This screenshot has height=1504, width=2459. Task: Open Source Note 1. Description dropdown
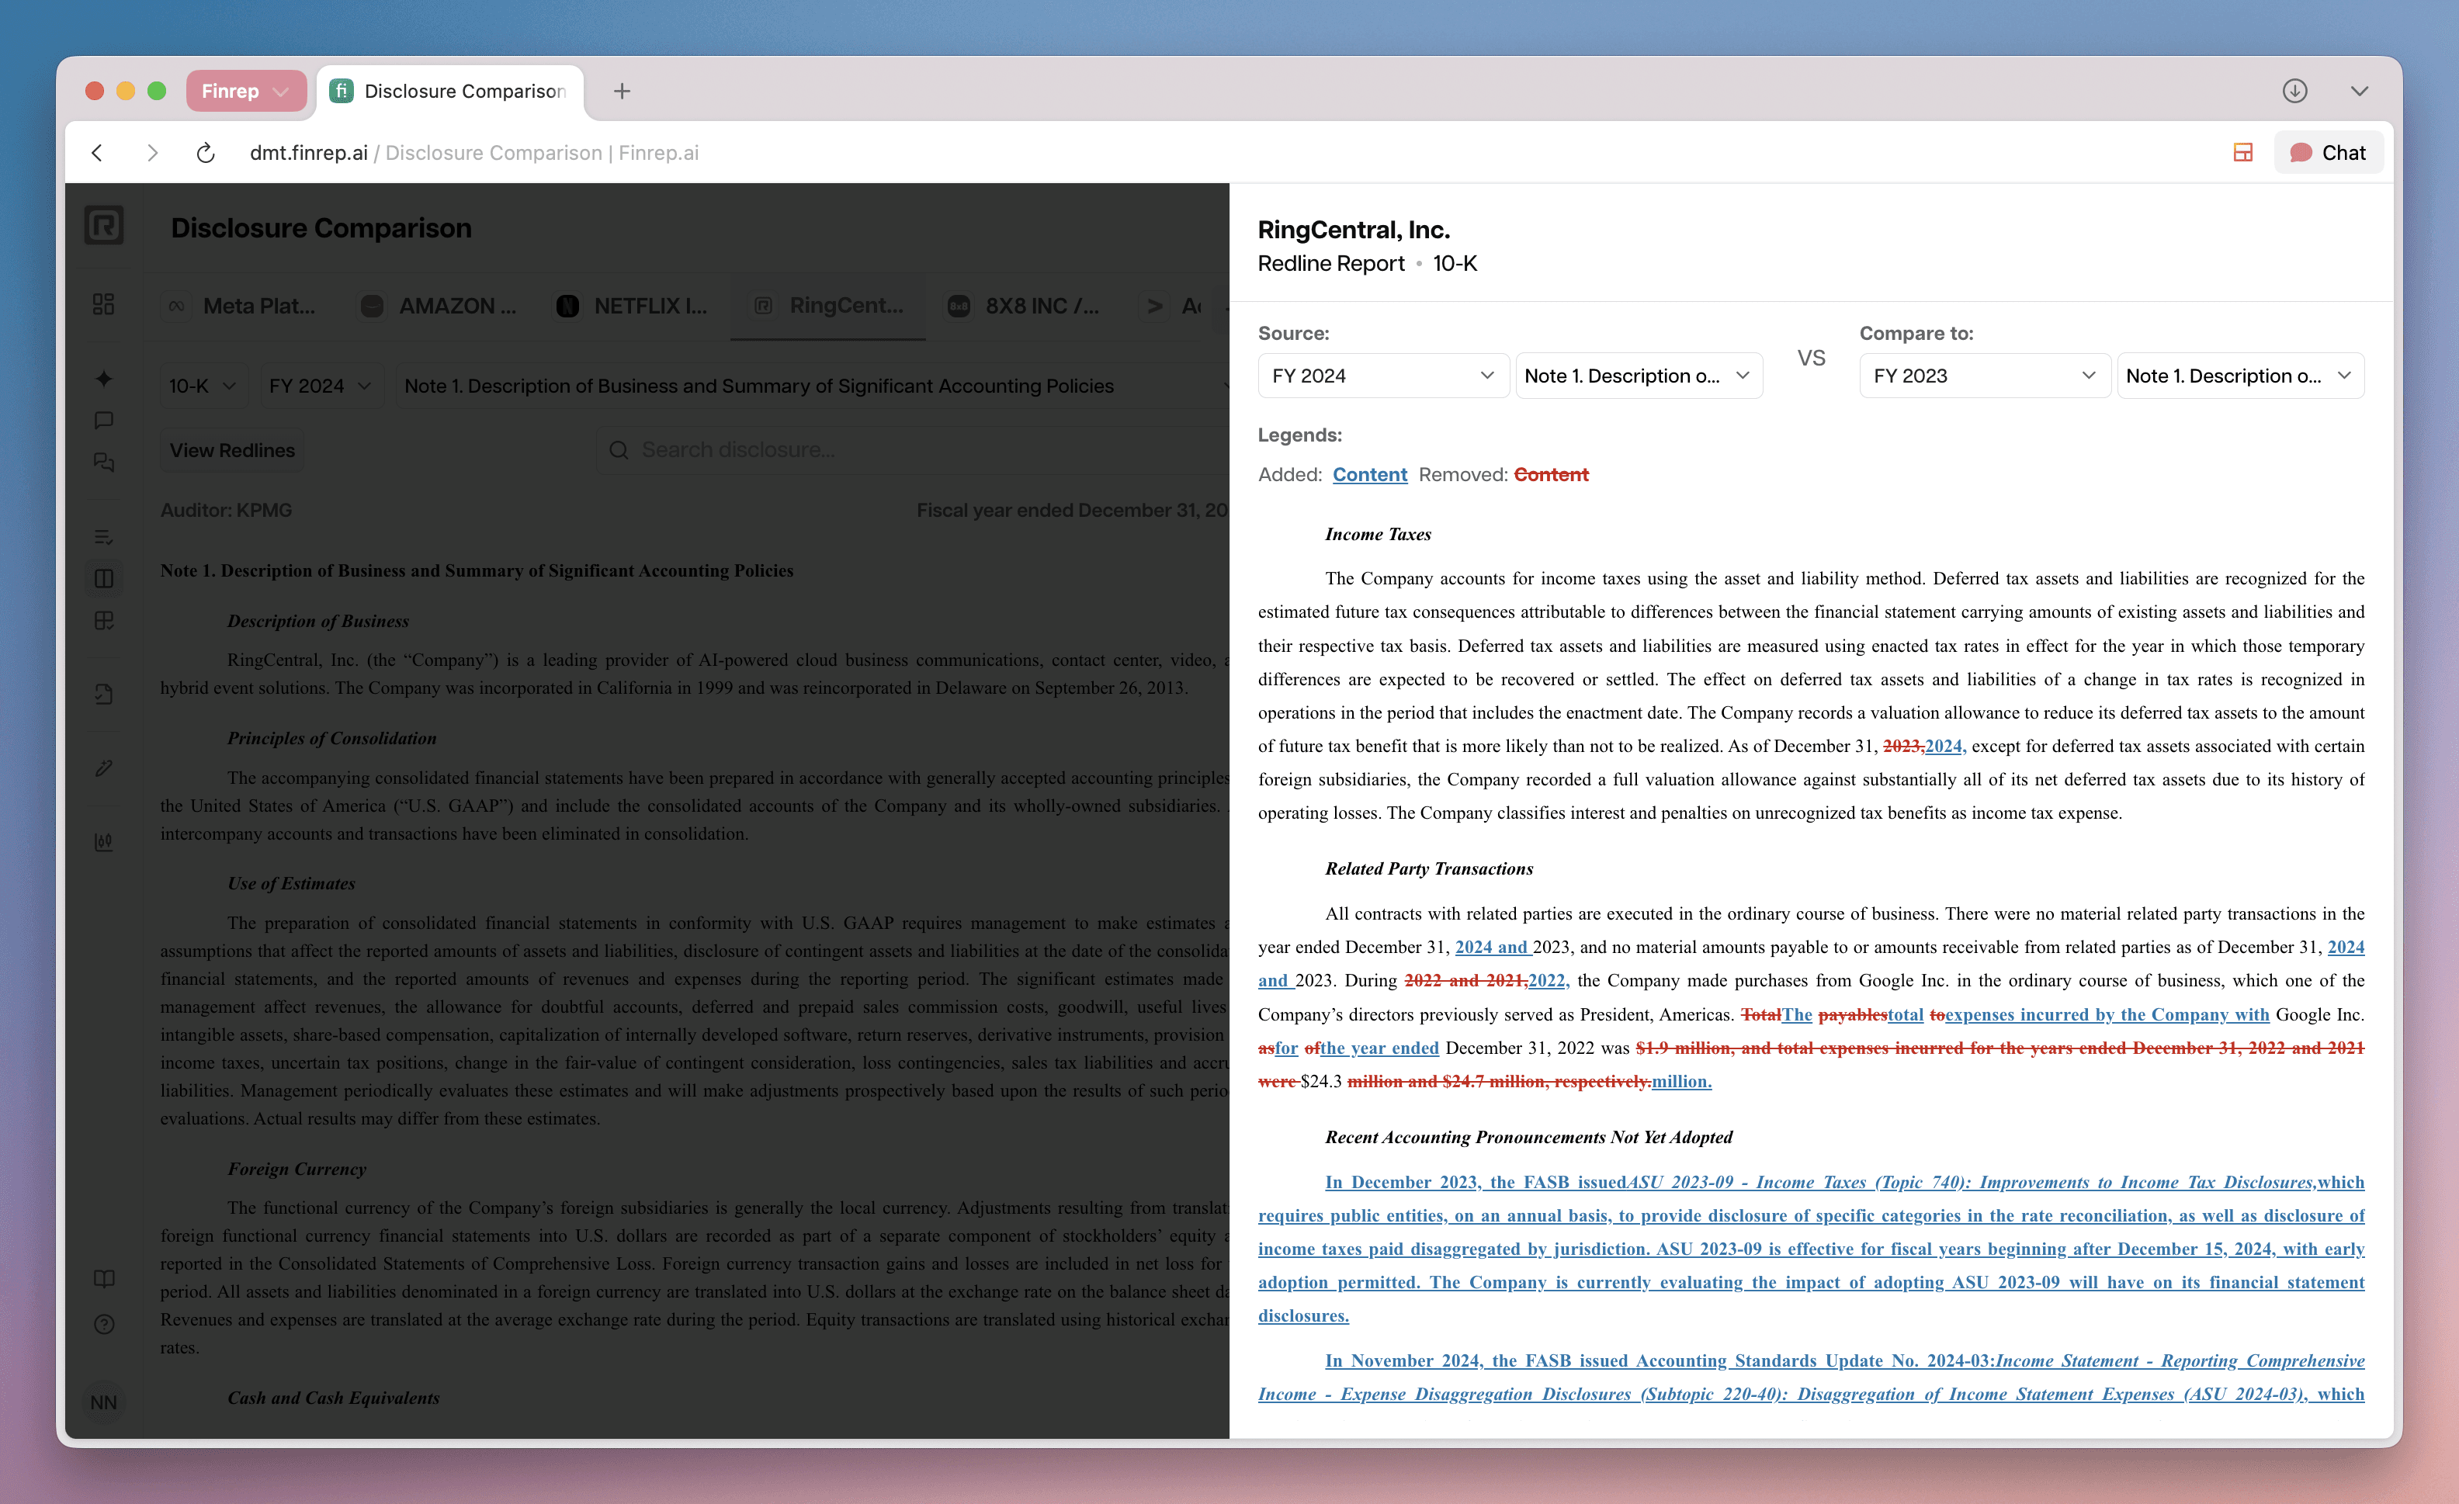click(x=1638, y=376)
